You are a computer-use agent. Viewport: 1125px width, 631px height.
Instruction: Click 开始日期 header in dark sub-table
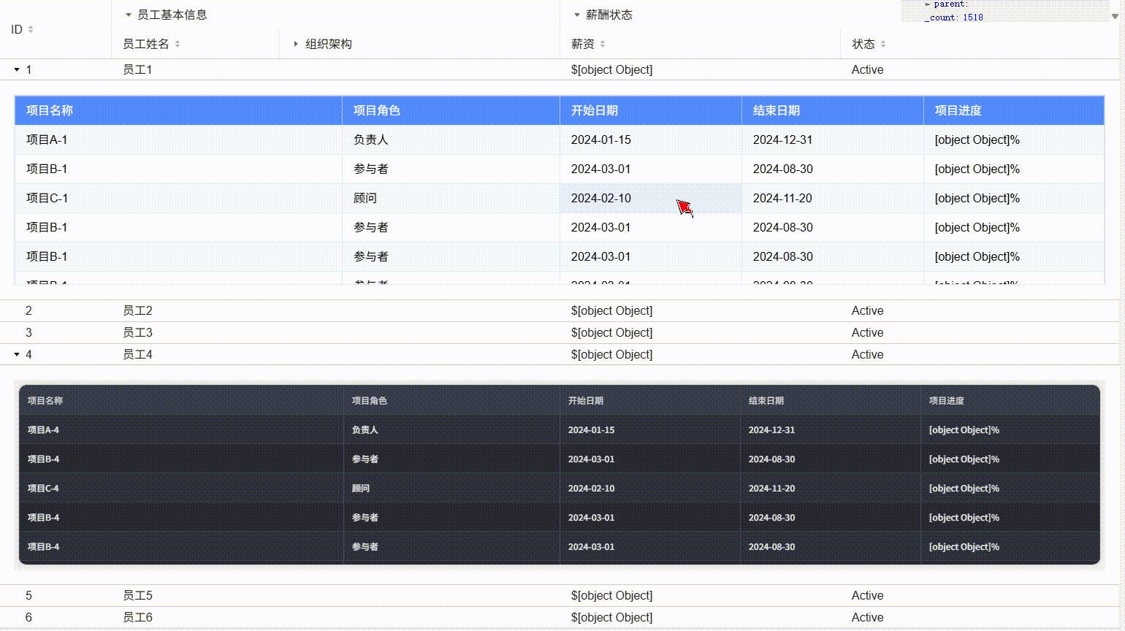click(x=650, y=400)
